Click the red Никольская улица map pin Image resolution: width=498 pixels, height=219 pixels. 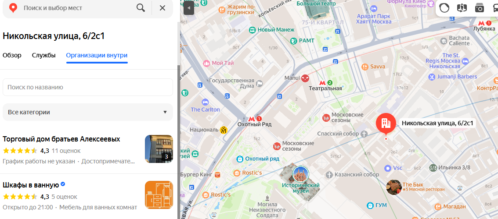[x=386, y=124]
